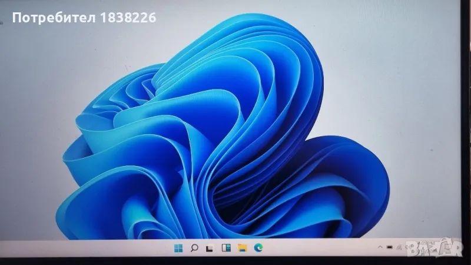Click the battery status tray icon
Viewport: 471px width, 265px height.
coord(390,247)
